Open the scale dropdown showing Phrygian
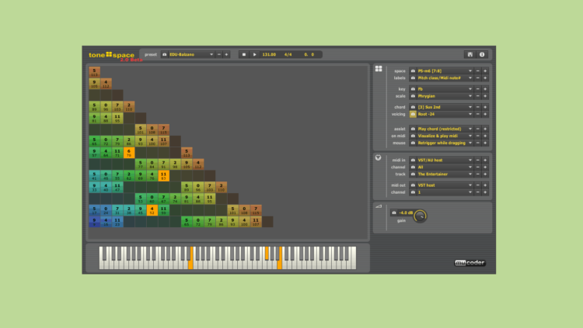Image resolution: width=583 pixels, height=328 pixels. 445,96
